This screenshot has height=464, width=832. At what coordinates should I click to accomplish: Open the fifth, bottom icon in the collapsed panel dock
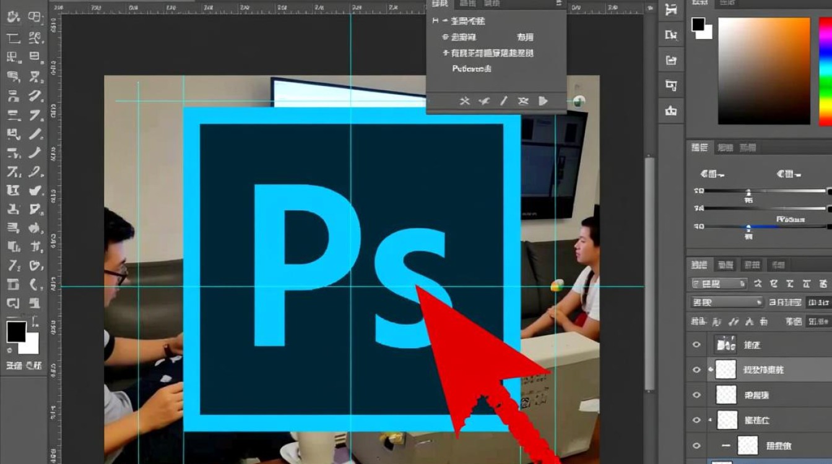pos(671,111)
